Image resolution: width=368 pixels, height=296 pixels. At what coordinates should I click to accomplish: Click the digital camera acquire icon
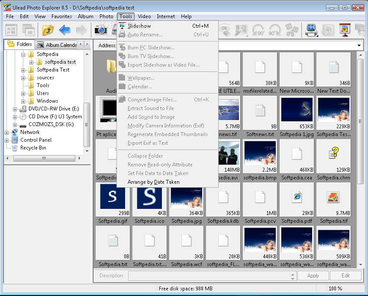click(101, 29)
